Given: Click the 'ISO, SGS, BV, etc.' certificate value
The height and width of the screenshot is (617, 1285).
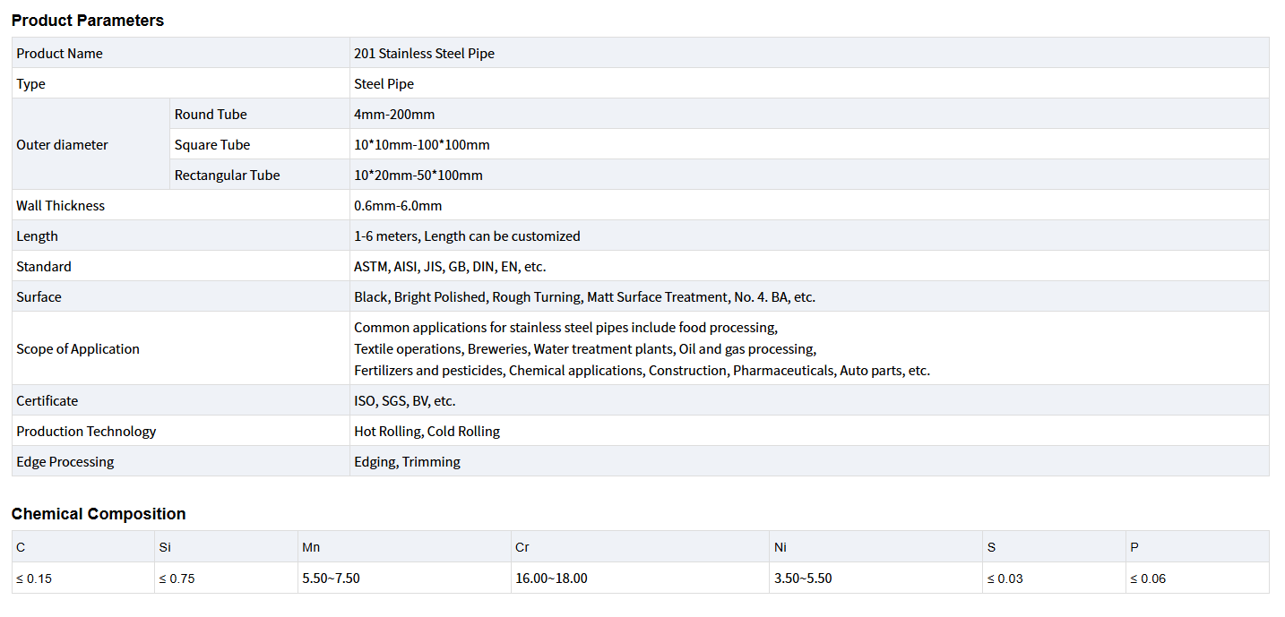Looking at the screenshot, I should [404, 401].
